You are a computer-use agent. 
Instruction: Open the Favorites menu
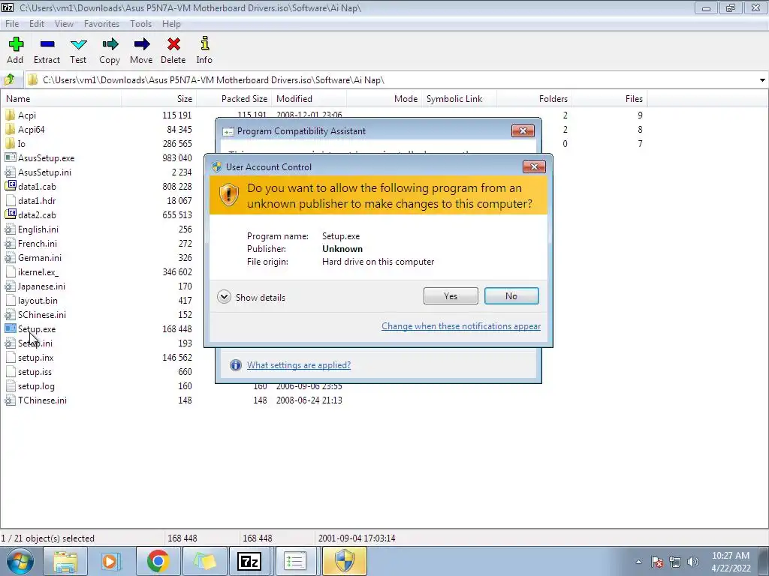click(x=101, y=23)
